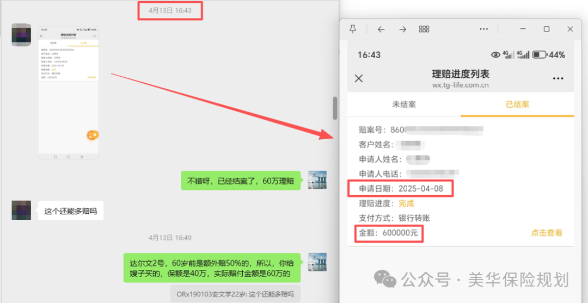Click the avatar next to 不错呀 message
The height and width of the screenshot is (303, 588).
(317, 180)
